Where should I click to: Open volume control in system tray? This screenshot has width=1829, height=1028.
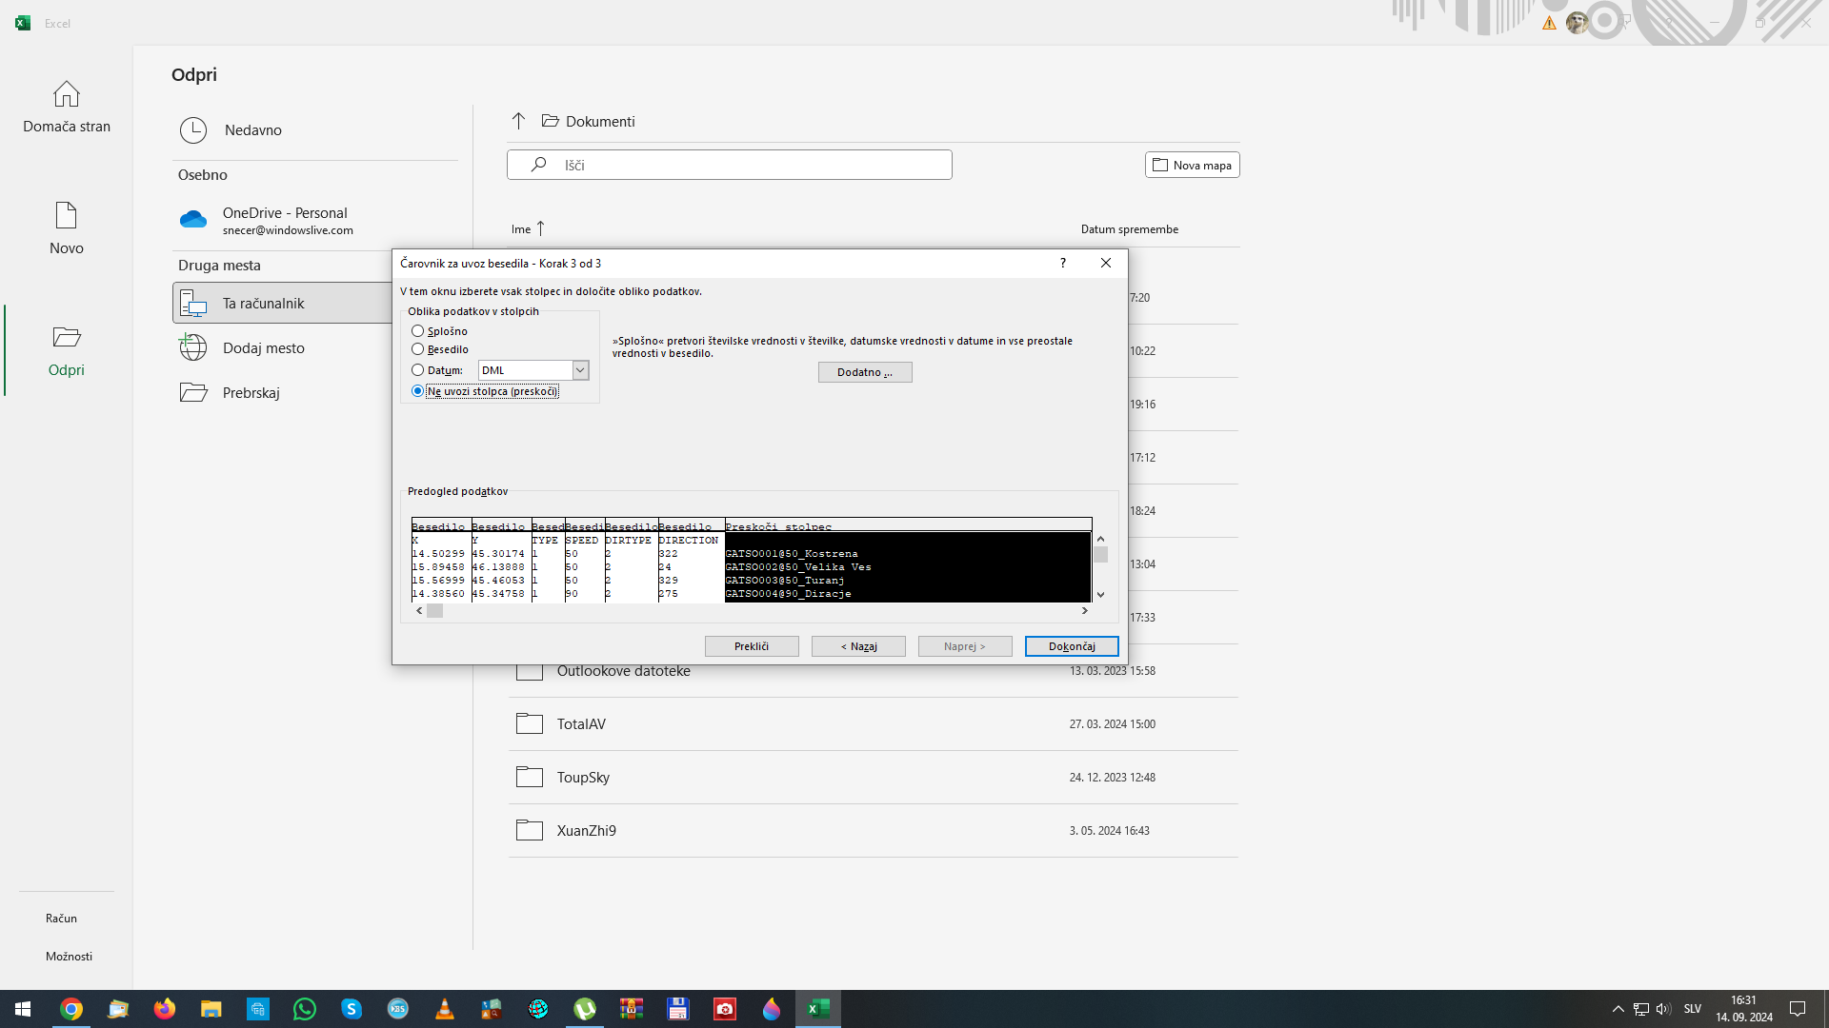(1663, 1009)
